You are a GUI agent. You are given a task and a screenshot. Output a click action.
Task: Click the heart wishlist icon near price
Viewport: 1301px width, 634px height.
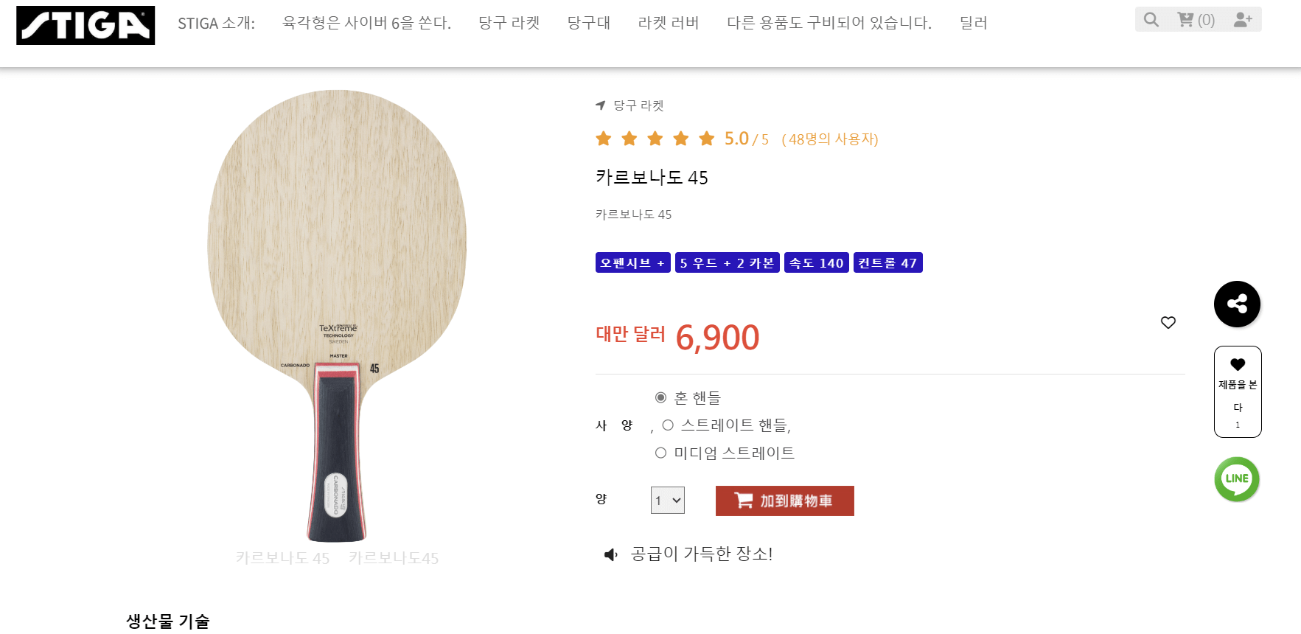tap(1168, 322)
